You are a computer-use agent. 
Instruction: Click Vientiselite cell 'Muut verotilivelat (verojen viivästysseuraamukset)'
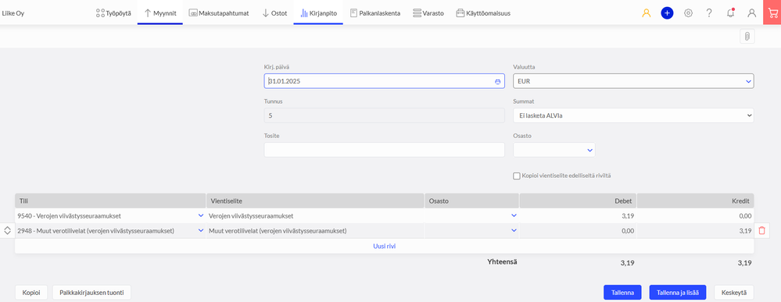coord(315,231)
